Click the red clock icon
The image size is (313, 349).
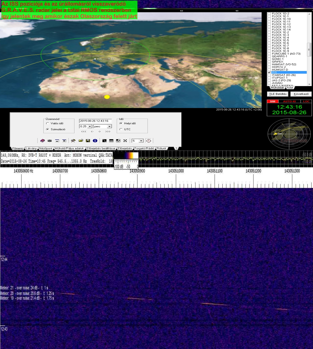point(149,141)
